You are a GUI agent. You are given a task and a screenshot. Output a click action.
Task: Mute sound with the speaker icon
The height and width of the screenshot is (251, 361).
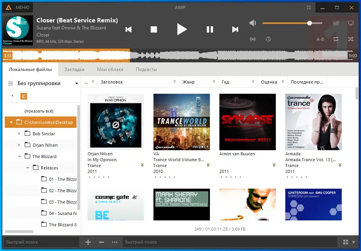[x=253, y=23]
